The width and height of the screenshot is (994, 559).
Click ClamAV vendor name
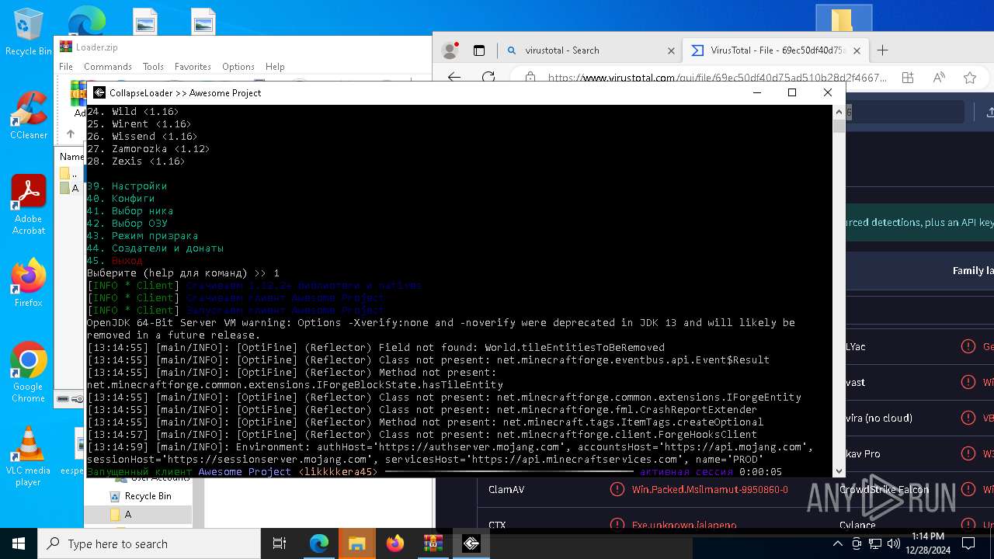pyautogui.click(x=505, y=490)
